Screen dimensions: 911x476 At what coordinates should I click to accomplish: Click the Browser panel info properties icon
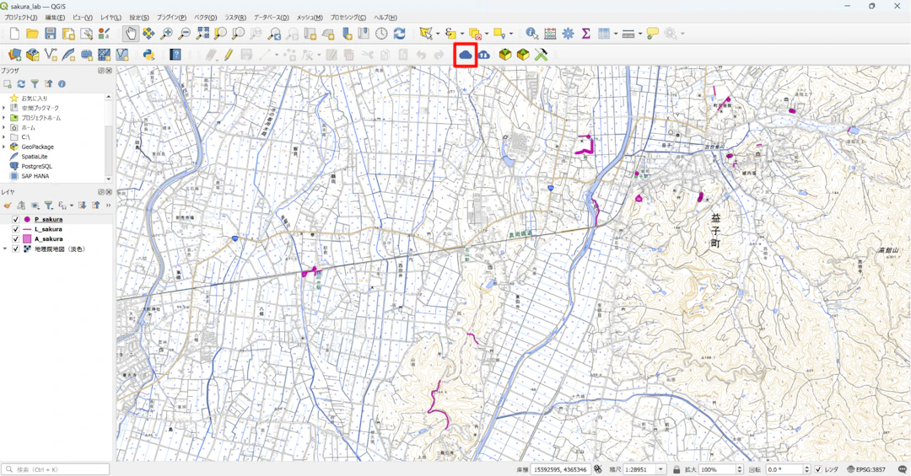click(x=62, y=84)
